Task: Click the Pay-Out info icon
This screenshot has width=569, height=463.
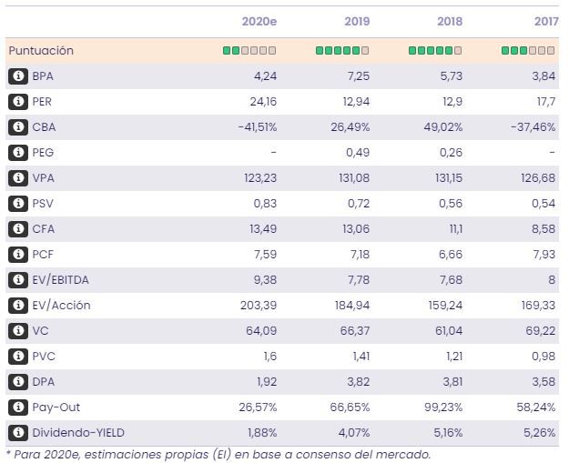Action: [x=17, y=408]
